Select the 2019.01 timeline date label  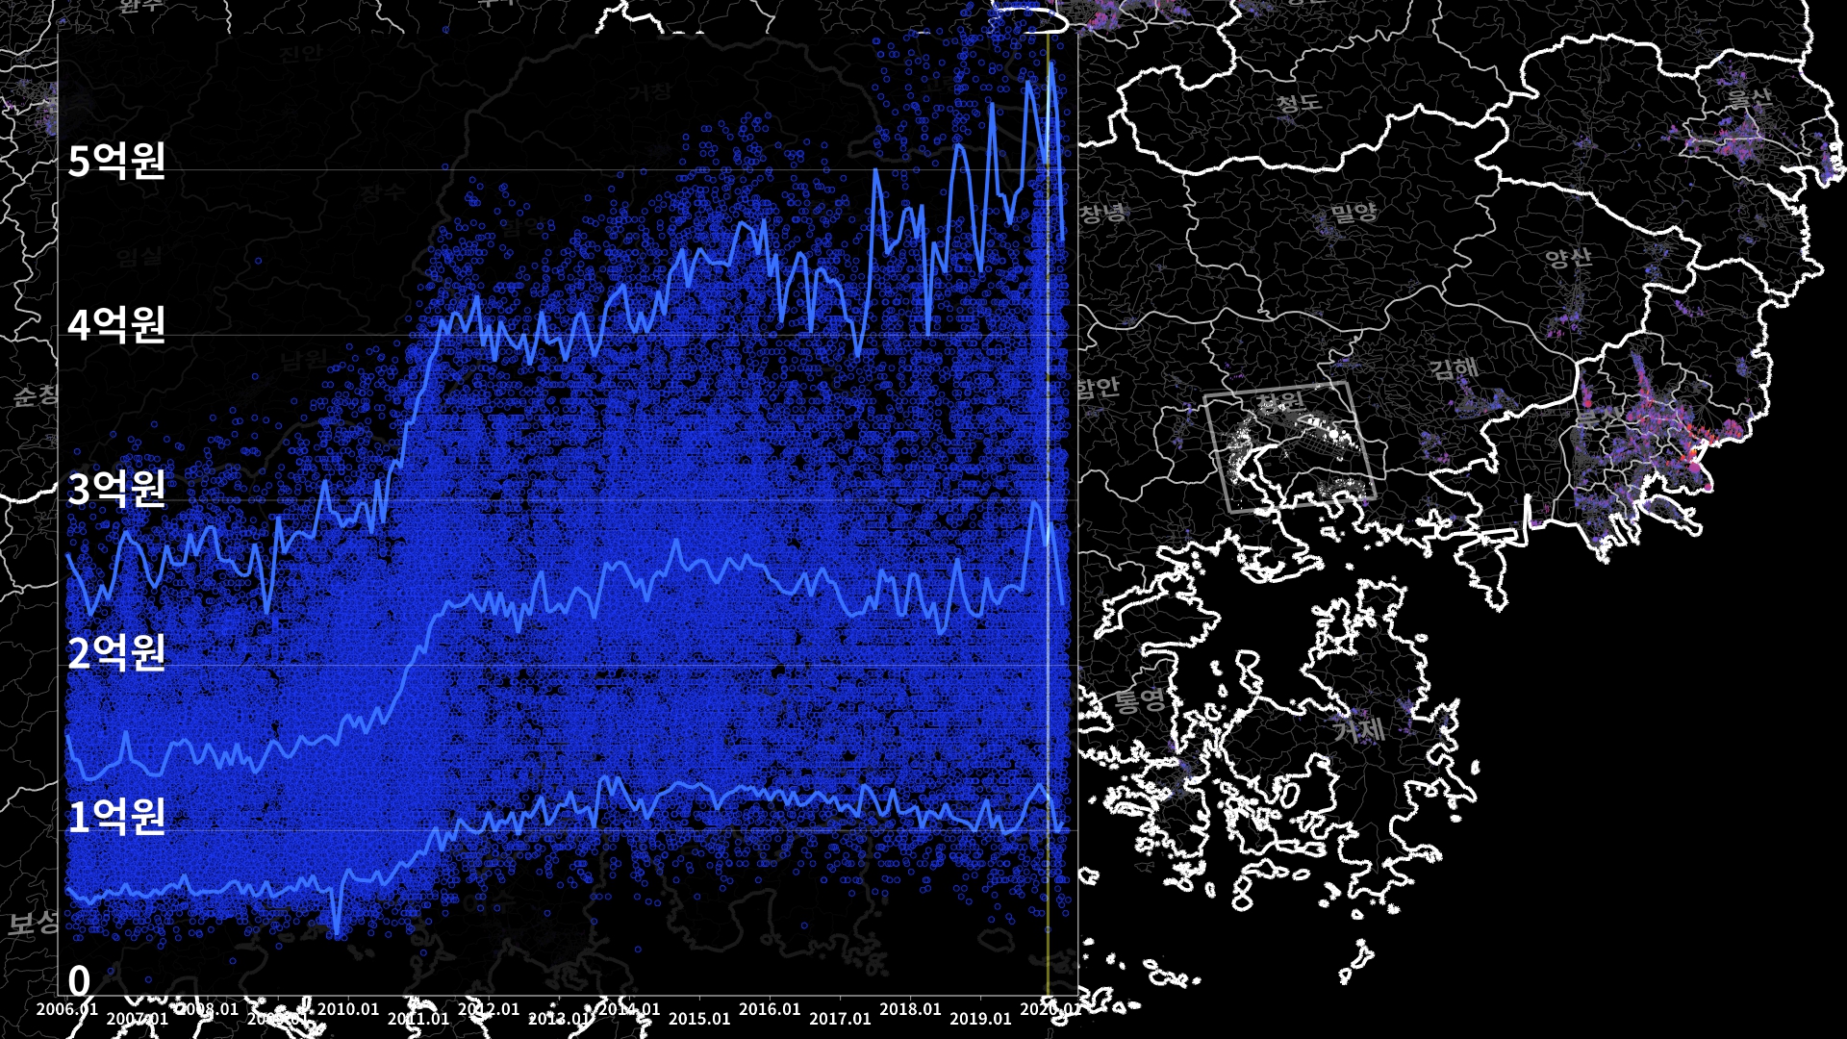point(980,1019)
